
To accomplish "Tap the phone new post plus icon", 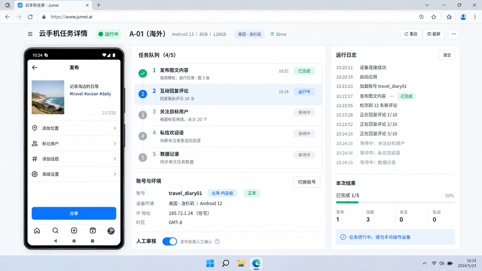I will (x=74, y=231).
